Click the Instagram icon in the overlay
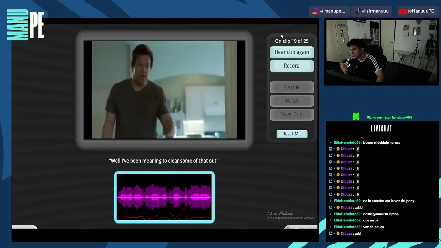Viewport: 441px width, 248px height. [315, 11]
